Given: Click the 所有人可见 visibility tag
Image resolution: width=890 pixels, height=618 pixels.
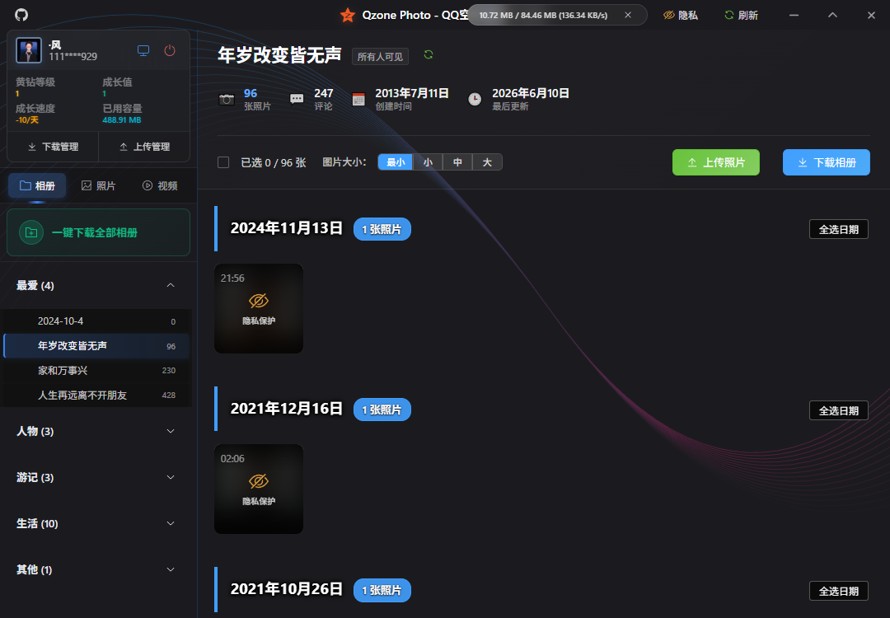Looking at the screenshot, I should (380, 57).
